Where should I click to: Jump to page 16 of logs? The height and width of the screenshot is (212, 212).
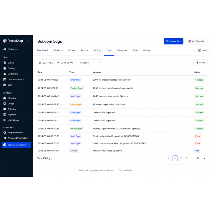(x=198, y=158)
